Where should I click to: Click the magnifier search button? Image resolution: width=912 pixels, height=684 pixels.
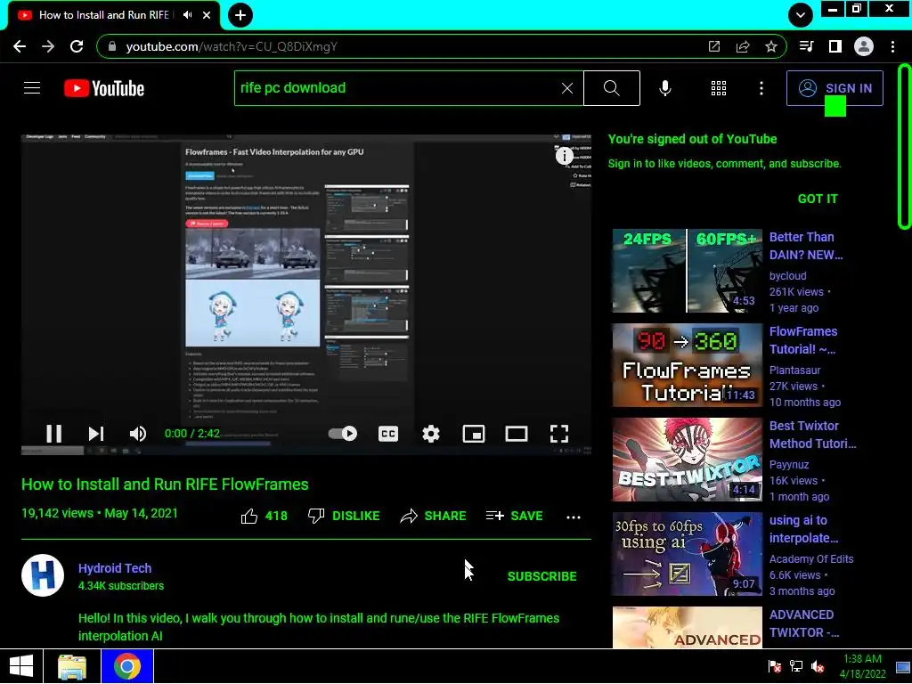coord(611,88)
